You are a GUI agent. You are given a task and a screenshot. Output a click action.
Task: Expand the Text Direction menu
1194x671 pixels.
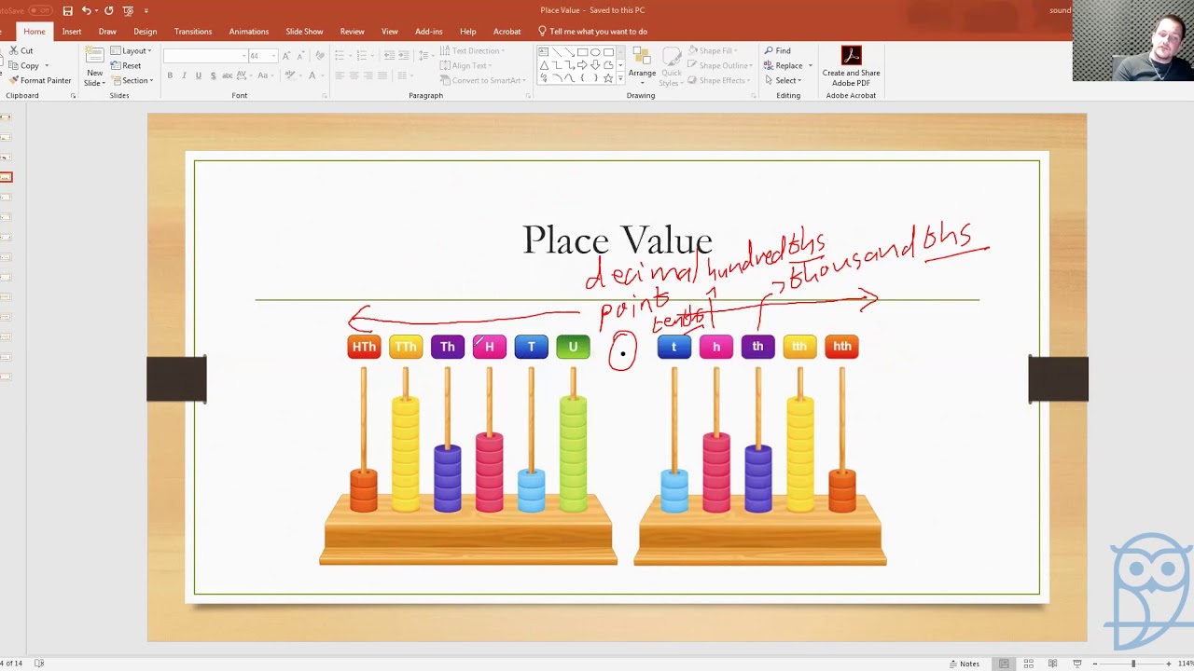pyautogui.click(x=473, y=50)
